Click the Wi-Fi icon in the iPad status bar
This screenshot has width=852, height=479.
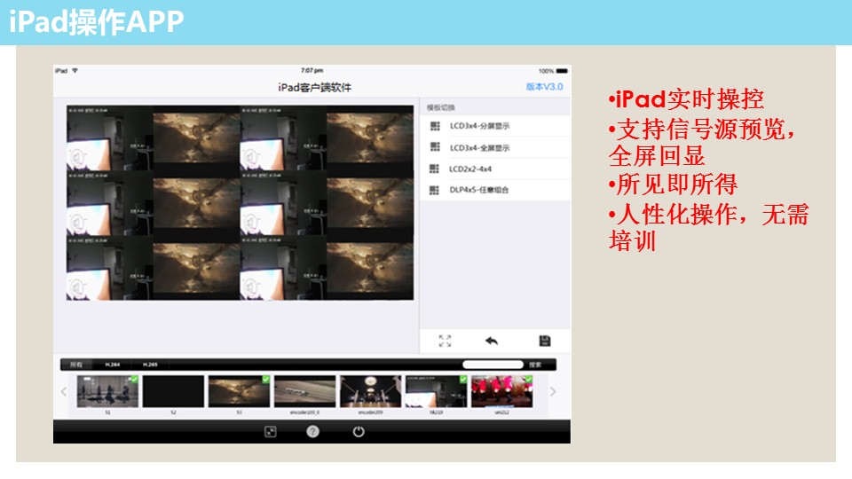point(75,71)
